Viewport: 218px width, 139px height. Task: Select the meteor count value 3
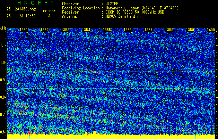tap(49, 16)
